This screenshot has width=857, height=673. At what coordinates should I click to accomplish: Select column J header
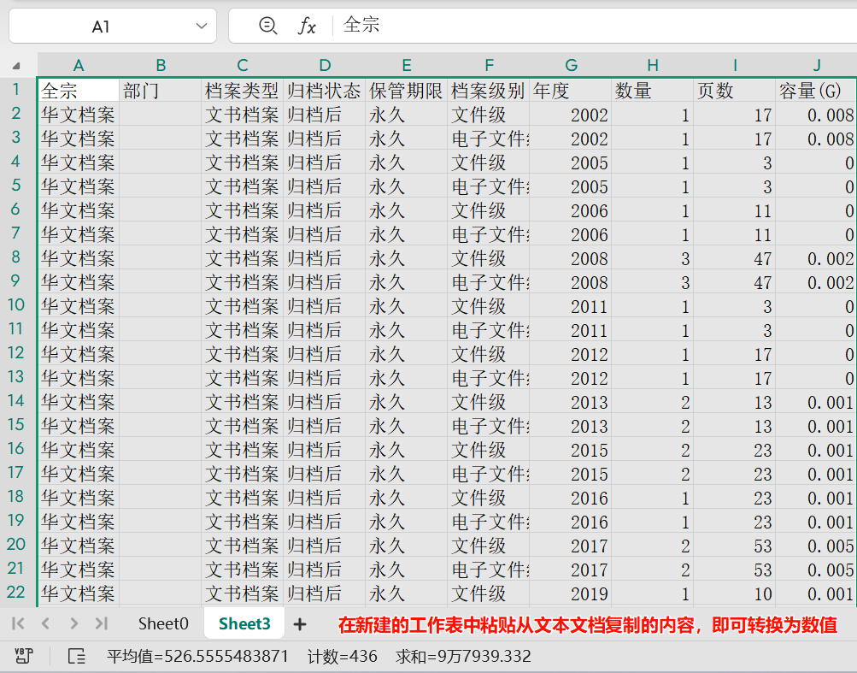tap(816, 65)
